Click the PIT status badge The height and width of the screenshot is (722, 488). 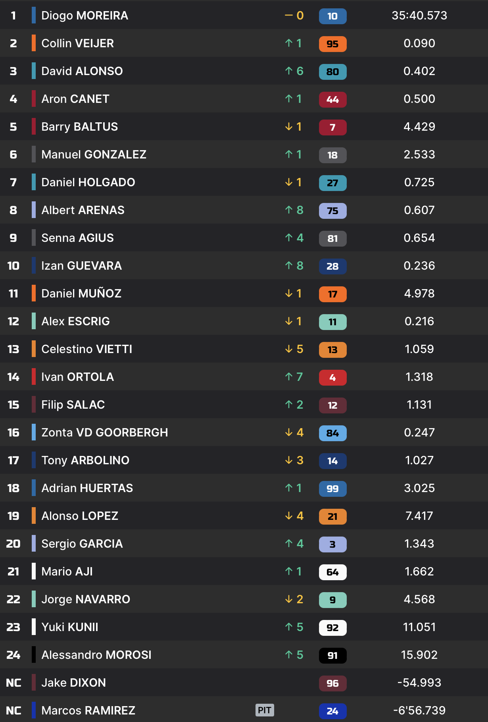[x=265, y=710]
